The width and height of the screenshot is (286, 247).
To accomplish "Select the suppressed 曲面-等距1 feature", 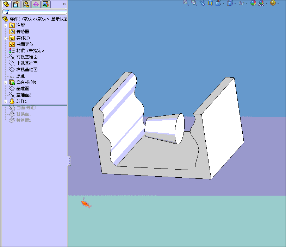I will point(26,108).
